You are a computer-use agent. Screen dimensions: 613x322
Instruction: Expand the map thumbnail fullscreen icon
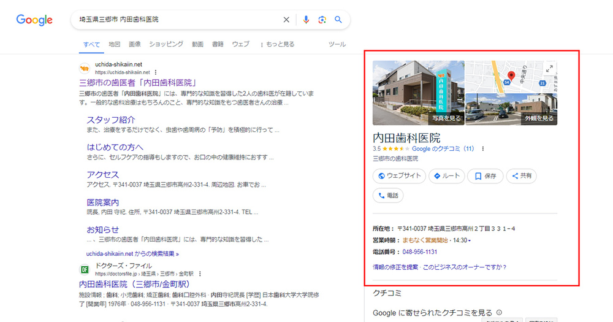pyautogui.click(x=549, y=69)
